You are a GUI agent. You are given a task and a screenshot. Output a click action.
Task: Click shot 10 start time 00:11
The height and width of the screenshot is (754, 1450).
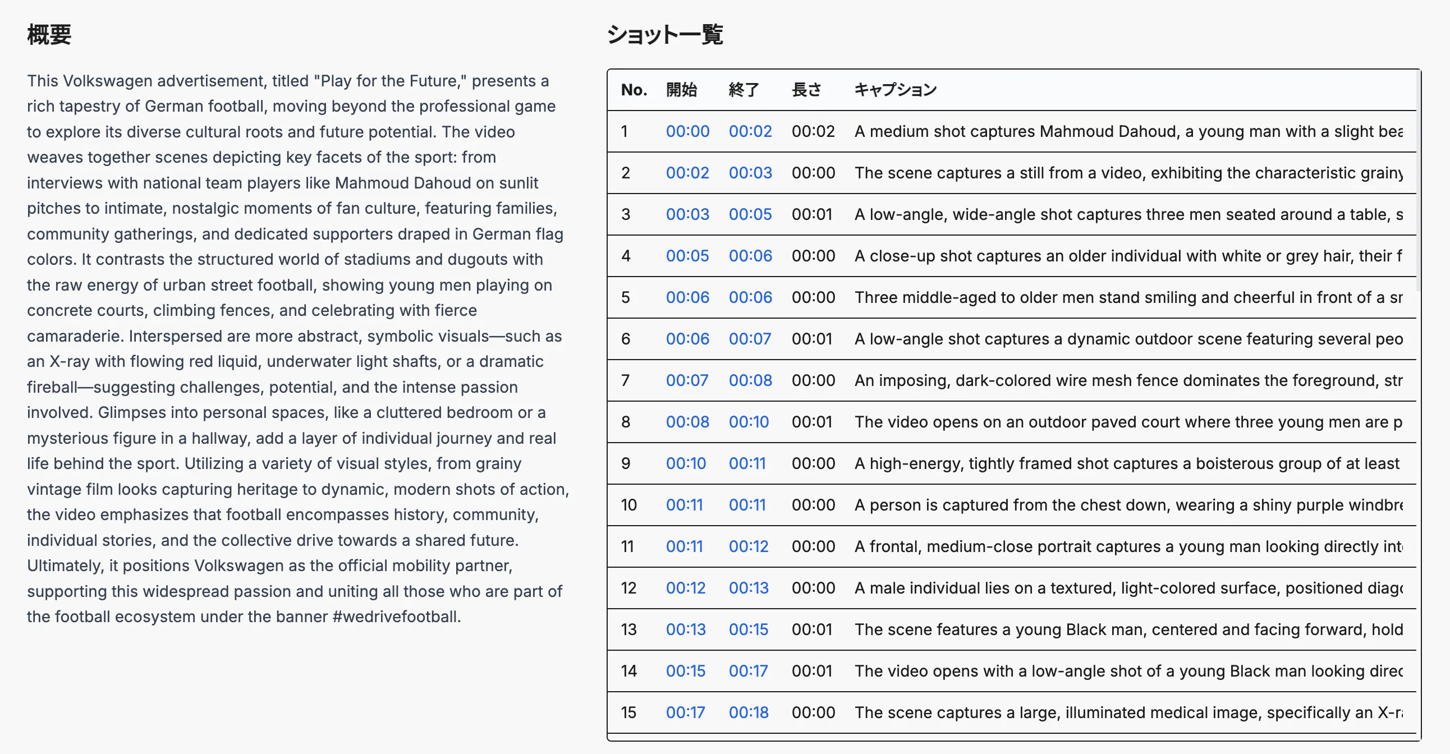[684, 505]
